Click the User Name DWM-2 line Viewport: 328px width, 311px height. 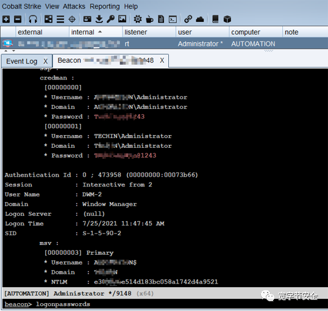point(53,194)
